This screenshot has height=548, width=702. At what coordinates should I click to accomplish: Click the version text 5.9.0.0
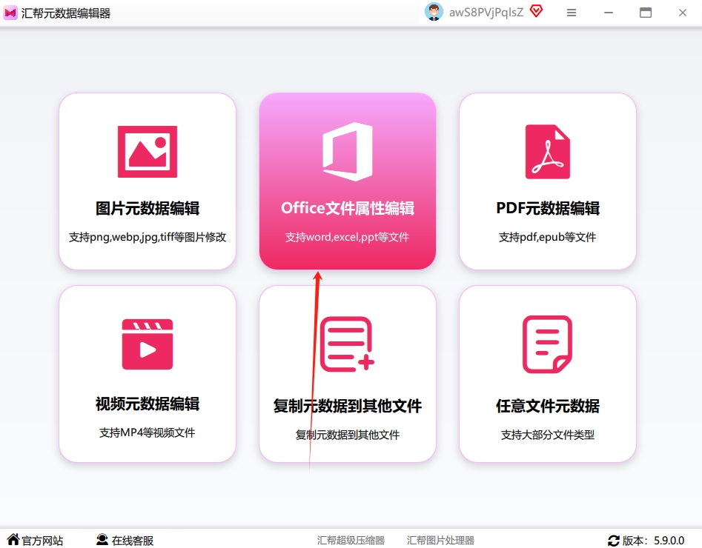[x=669, y=541]
